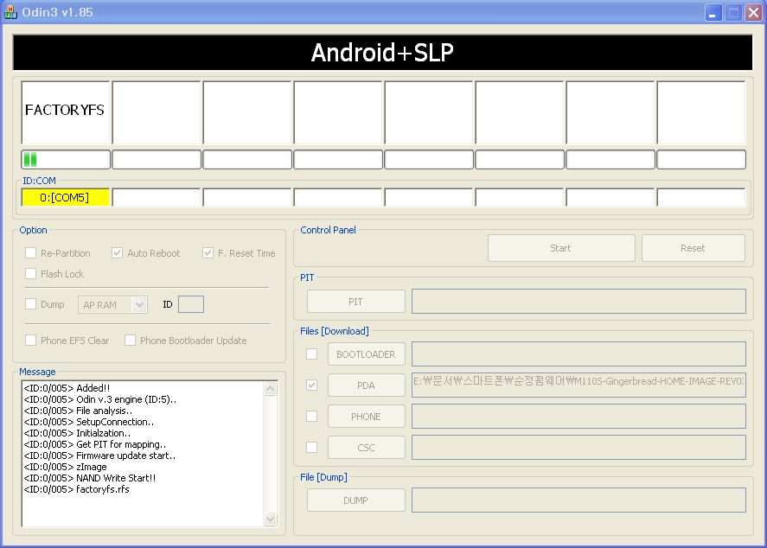Check the Phone Bootloader Update box
767x548 pixels.
[x=131, y=341]
